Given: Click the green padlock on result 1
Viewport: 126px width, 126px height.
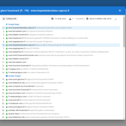Looking at the screenshot, I should 7,28.
